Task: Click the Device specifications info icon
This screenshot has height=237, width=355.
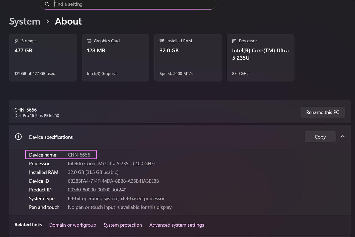Action: pos(18,137)
